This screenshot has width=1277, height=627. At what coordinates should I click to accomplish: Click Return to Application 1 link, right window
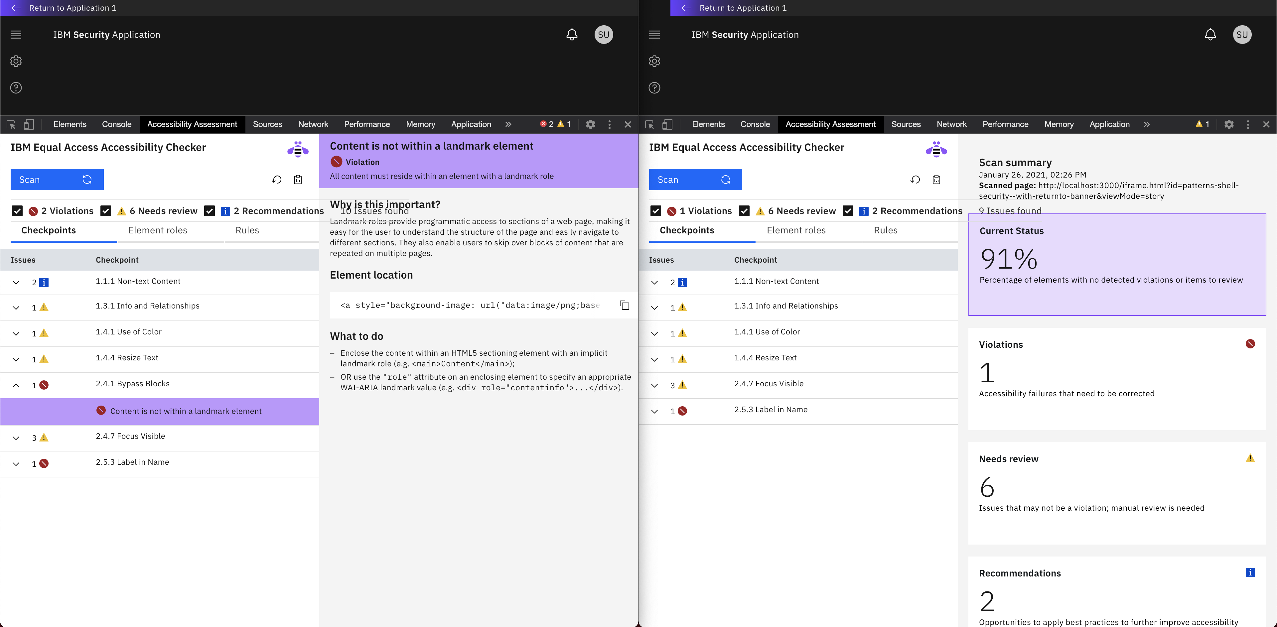[743, 8]
